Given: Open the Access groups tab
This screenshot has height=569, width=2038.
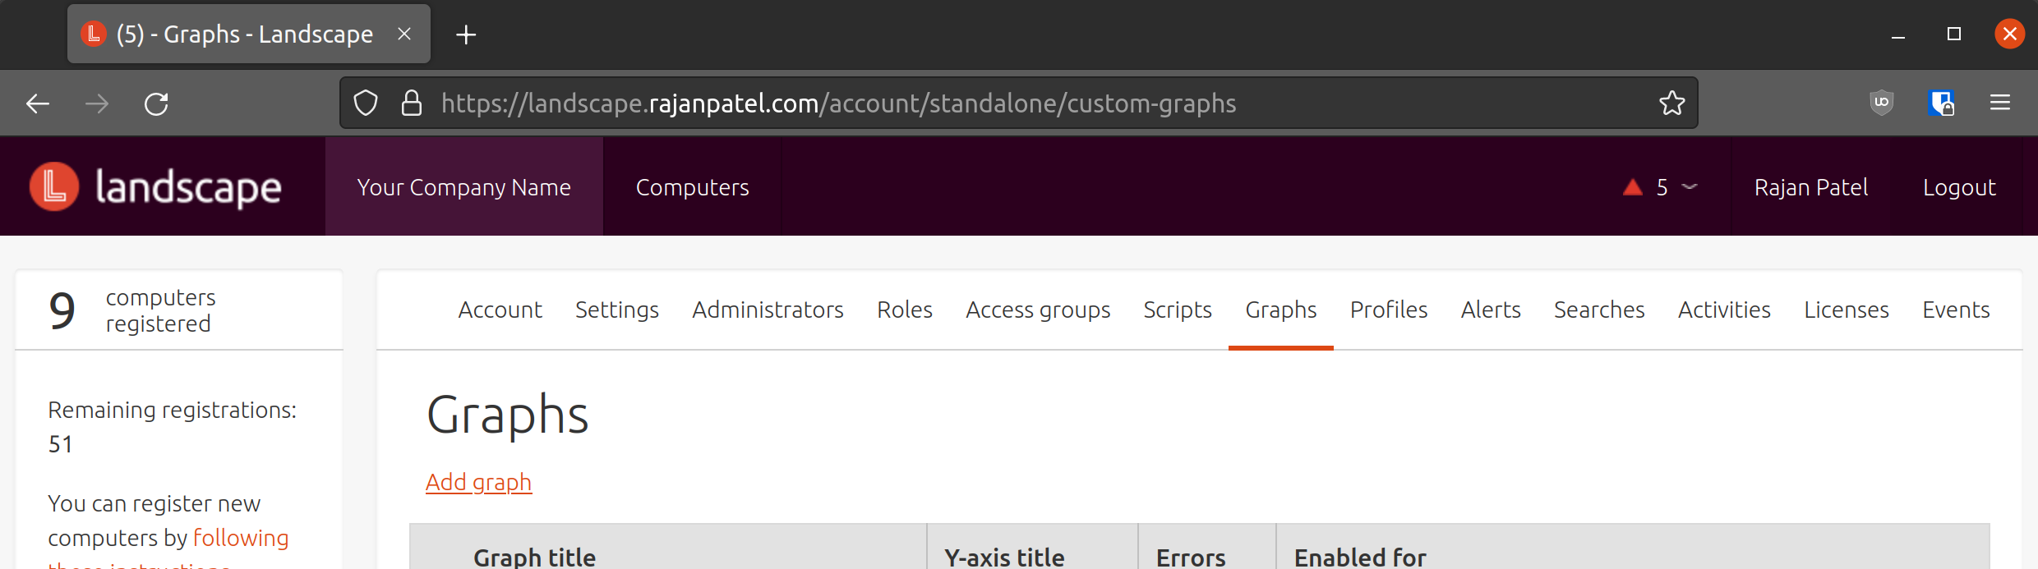Looking at the screenshot, I should (1038, 310).
